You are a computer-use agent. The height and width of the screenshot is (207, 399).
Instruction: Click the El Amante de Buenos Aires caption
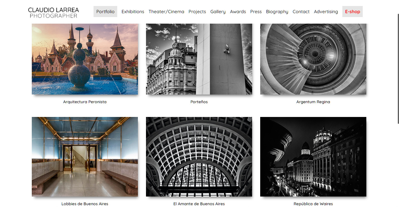199,204
